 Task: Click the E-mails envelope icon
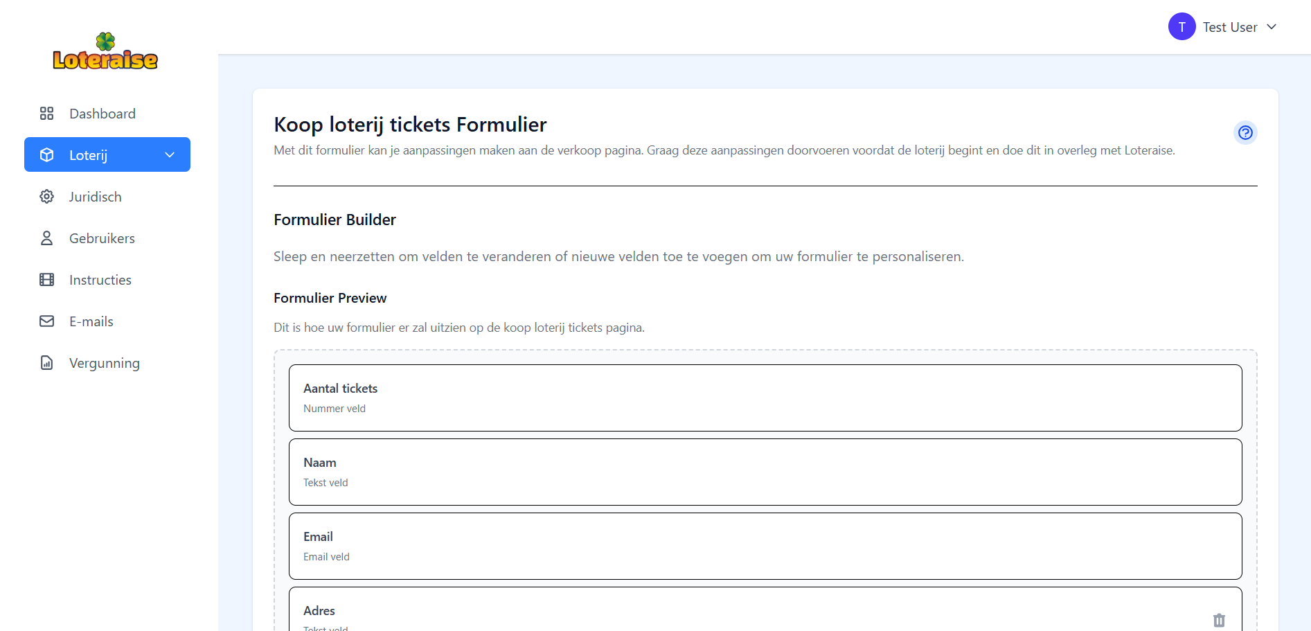pos(46,321)
